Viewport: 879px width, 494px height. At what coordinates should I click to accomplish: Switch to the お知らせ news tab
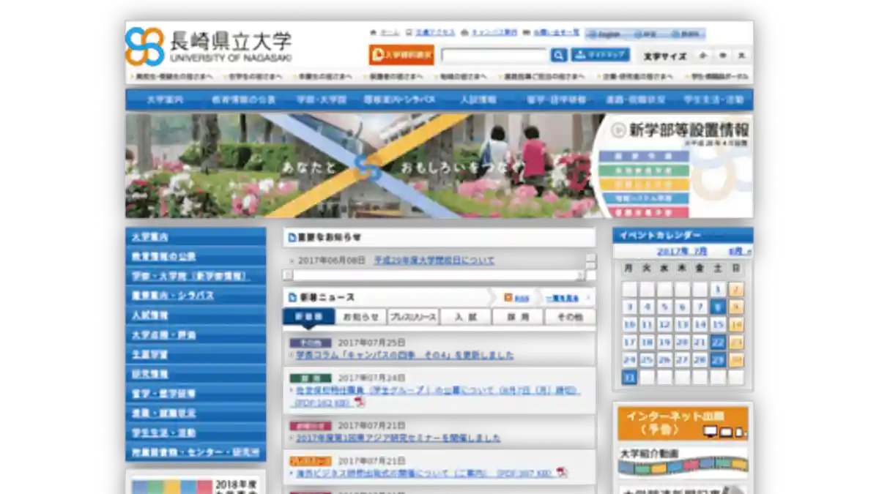pyautogui.click(x=360, y=316)
